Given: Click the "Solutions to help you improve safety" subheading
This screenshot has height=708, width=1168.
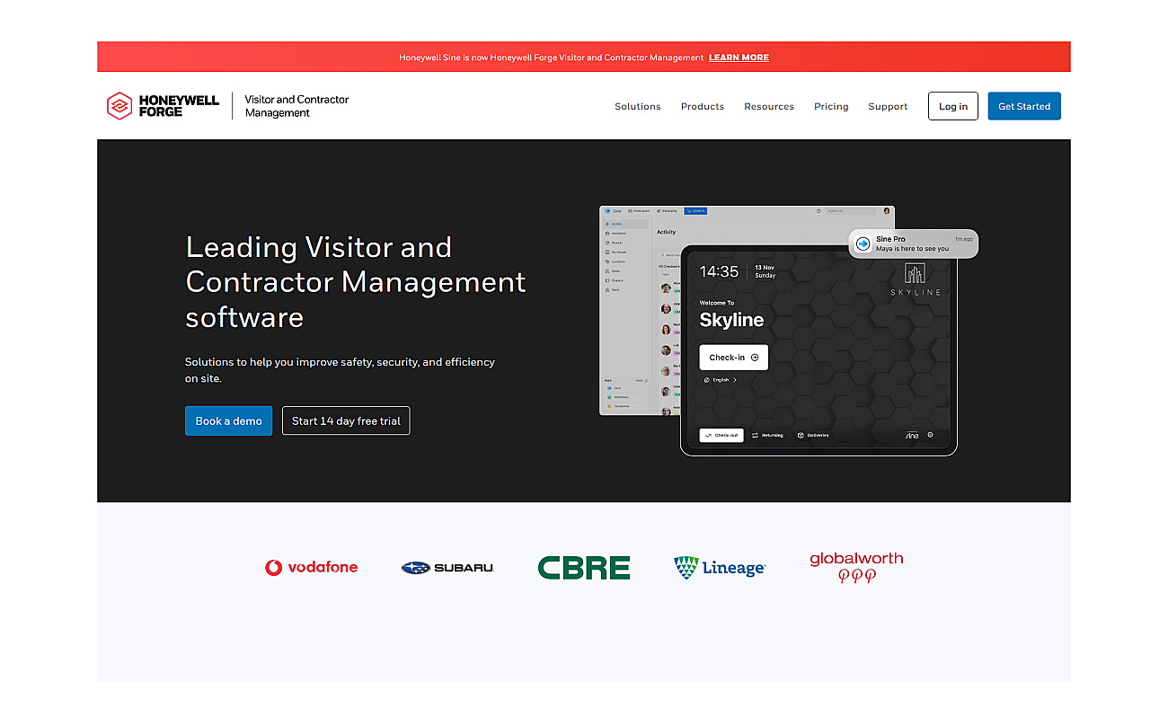Looking at the screenshot, I should click(x=341, y=370).
